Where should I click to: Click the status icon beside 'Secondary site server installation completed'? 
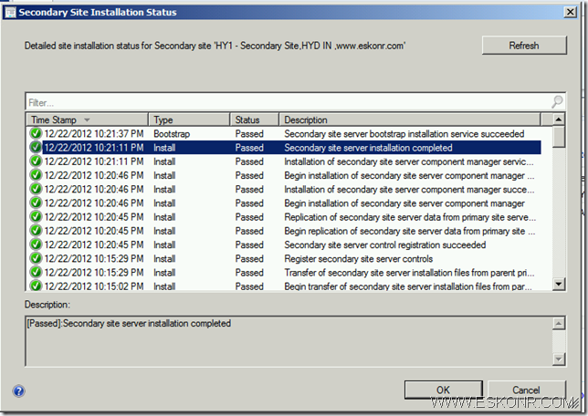tap(36, 147)
